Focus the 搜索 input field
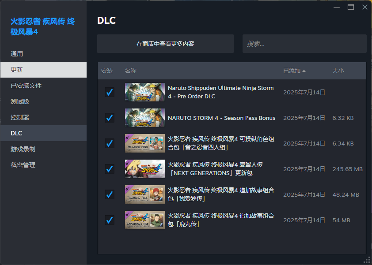This screenshot has width=372, height=265. pyautogui.click(x=304, y=44)
